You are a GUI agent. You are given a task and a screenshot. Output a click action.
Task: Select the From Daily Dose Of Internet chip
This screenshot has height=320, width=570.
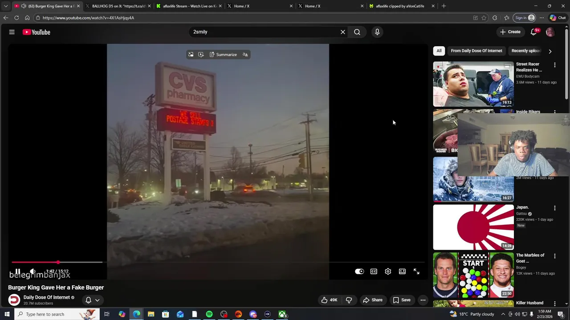pos(476,51)
